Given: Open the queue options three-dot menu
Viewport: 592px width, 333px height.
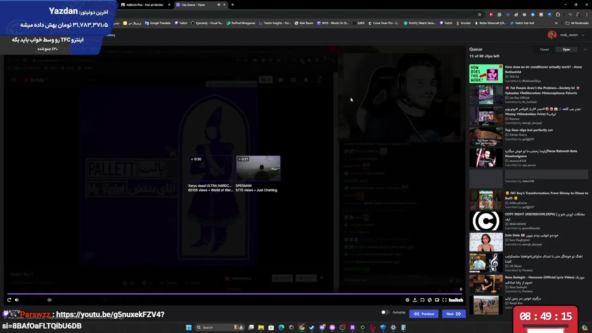Looking at the screenshot, I should (585, 49).
